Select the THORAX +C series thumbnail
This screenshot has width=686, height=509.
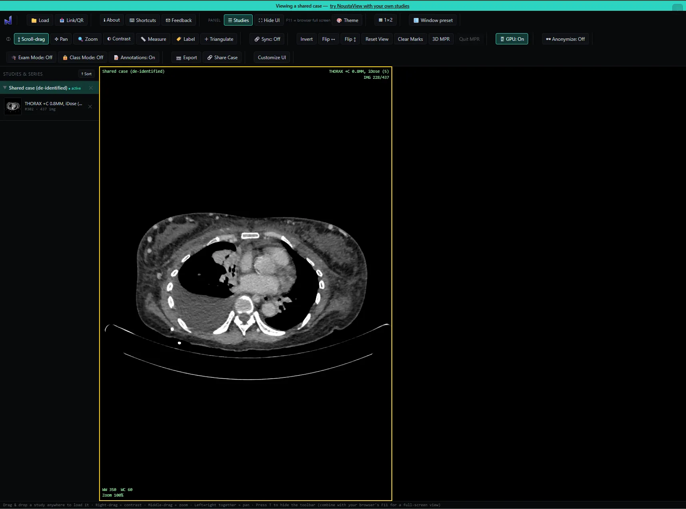coord(13,106)
